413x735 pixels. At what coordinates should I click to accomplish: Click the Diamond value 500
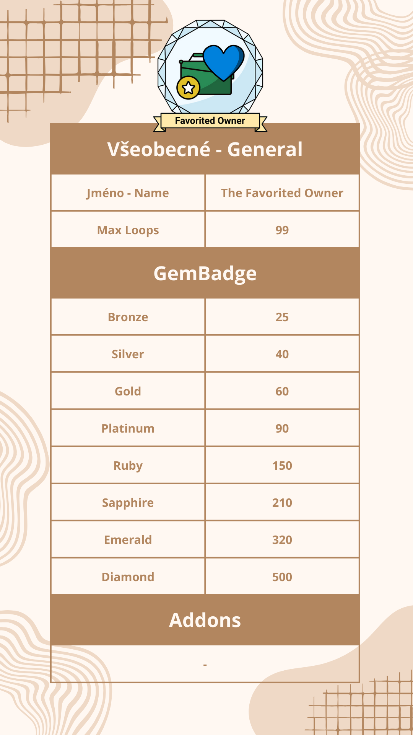tap(282, 577)
